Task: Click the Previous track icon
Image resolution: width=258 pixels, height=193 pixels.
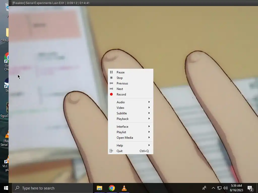Action: click(111, 83)
